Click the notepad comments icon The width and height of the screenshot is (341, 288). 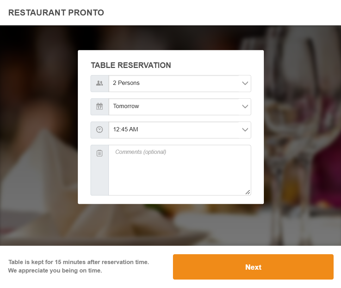click(x=100, y=153)
